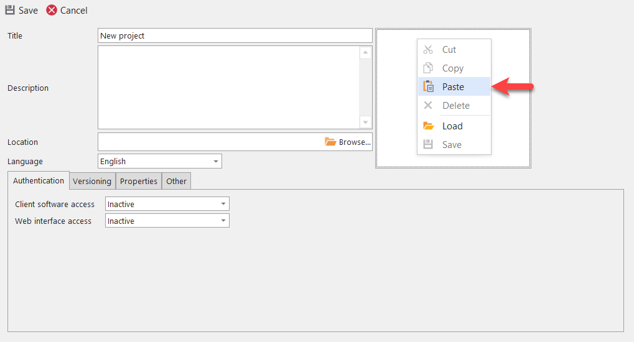Screen dimensions: 634x342
Task: Open the Properties tab
Action: click(139, 182)
